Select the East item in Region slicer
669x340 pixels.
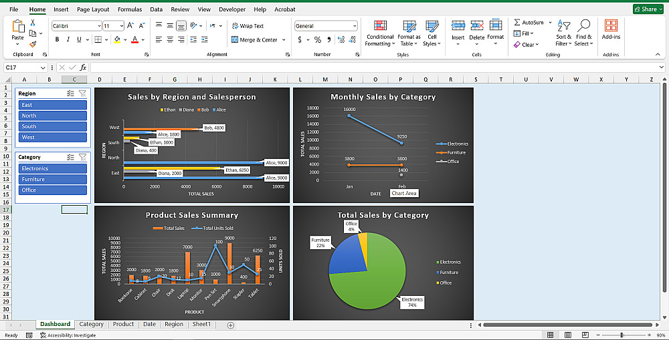tap(52, 105)
